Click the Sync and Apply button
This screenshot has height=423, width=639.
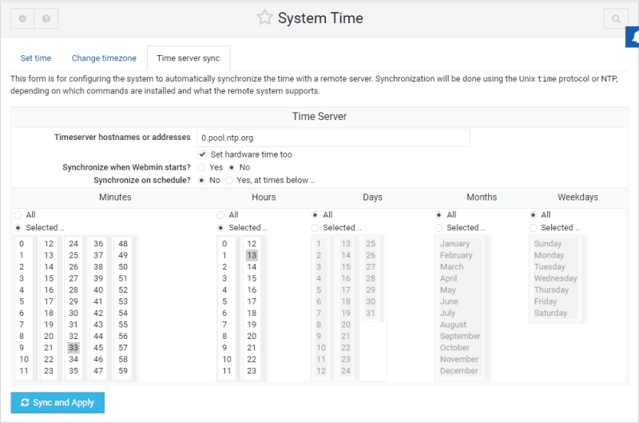pos(58,402)
